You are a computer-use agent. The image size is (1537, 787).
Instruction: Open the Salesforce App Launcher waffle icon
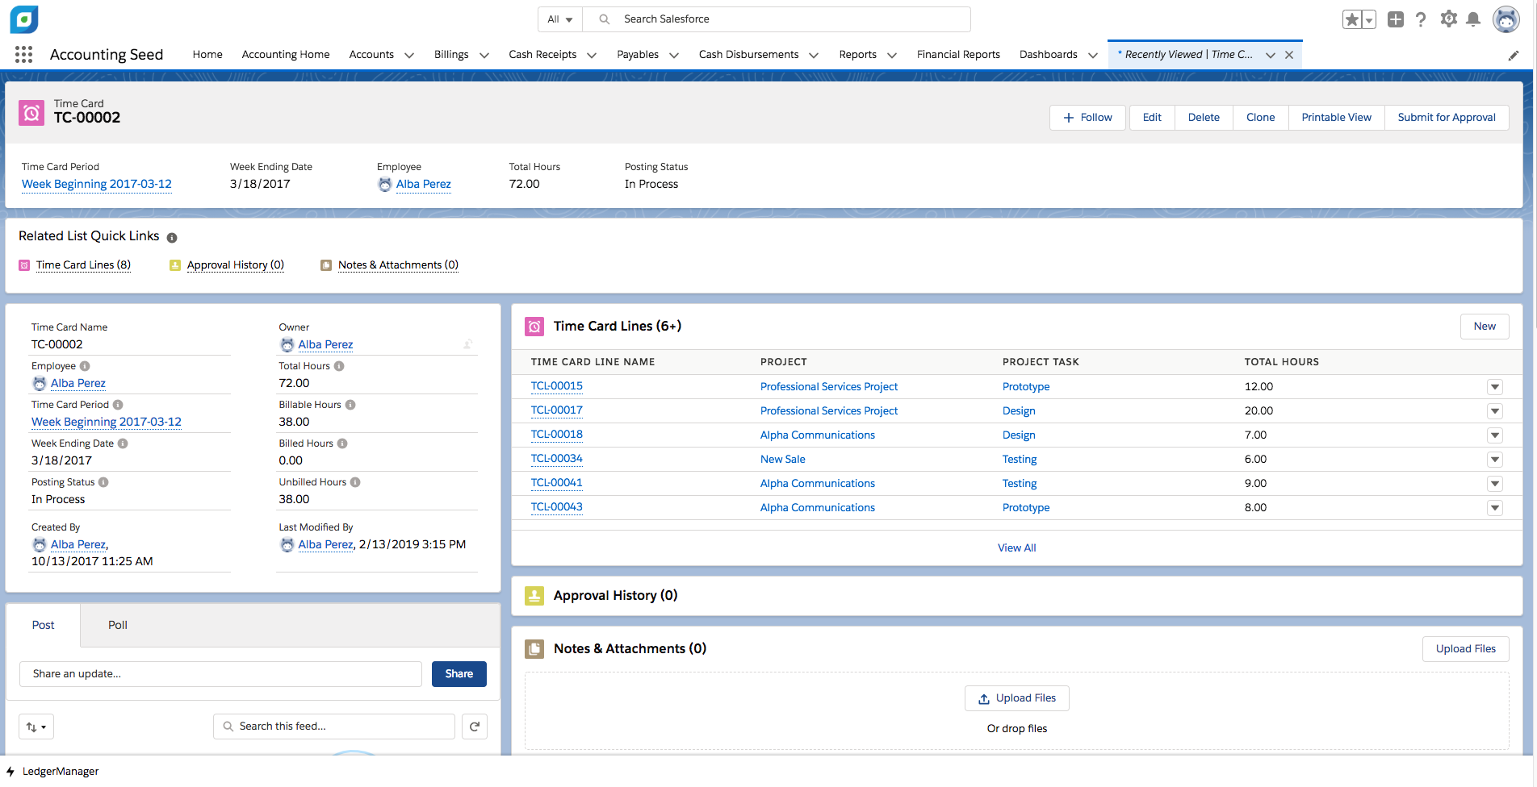[x=23, y=54]
